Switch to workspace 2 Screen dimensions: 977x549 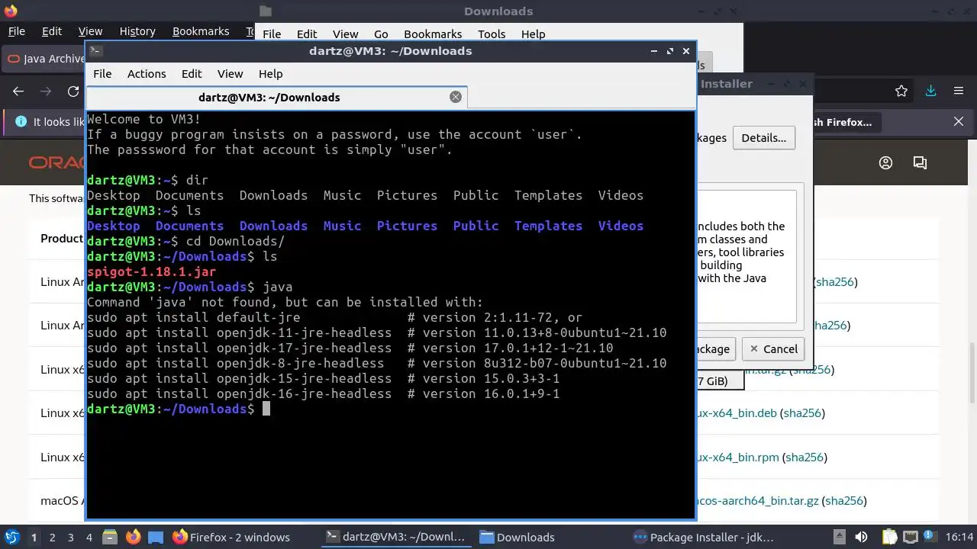[52, 538]
